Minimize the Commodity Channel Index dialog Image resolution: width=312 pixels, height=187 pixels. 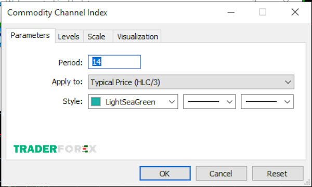point(231,12)
